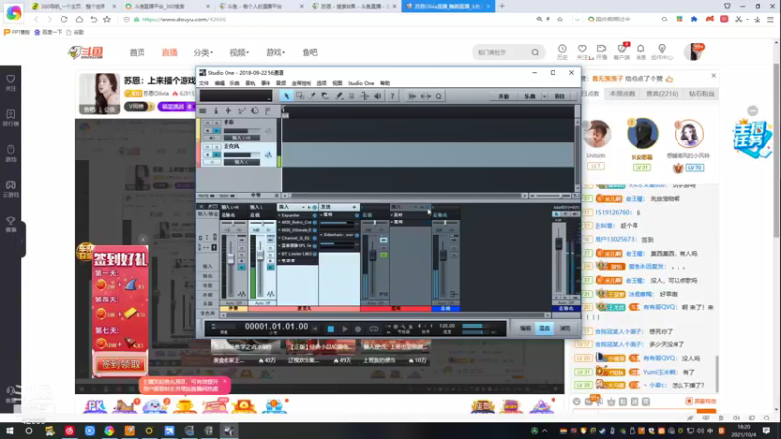
Task: Select the Range tool in Studio One
Action: click(x=300, y=96)
